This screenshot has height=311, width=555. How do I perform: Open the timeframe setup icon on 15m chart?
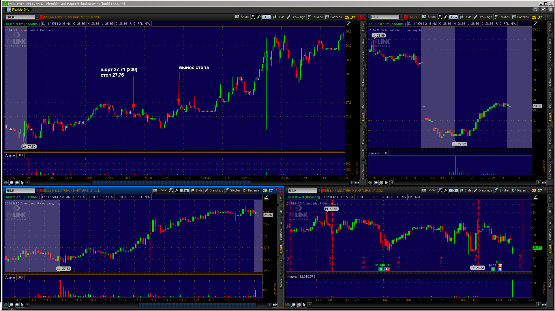(440, 17)
